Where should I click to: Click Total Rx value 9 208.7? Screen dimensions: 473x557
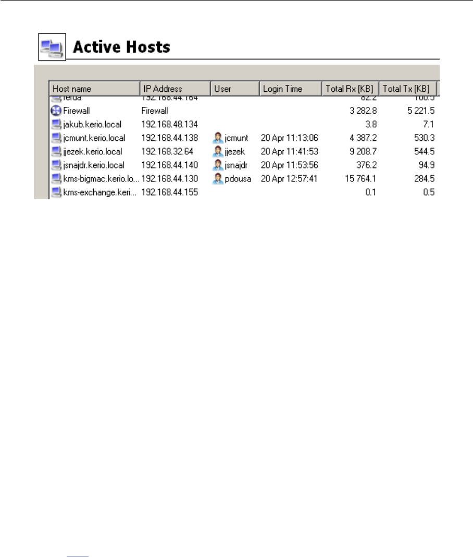363,152
